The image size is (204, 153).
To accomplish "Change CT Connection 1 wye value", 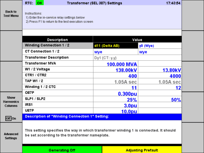I will point(115,52).
